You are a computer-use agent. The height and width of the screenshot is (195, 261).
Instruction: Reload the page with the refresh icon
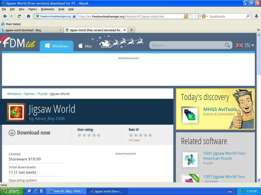pos(19,16)
